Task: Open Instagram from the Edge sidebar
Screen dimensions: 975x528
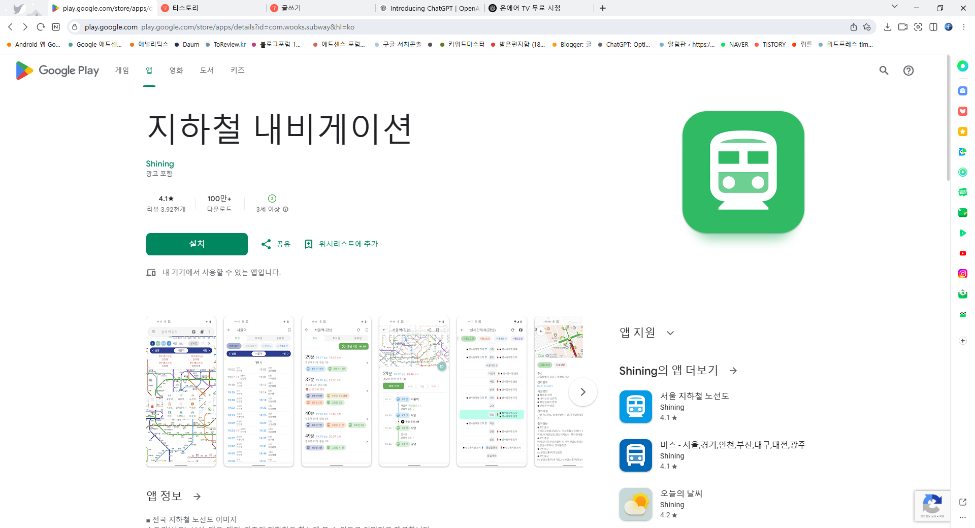Action: pyautogui.click(x=962, y=274)
